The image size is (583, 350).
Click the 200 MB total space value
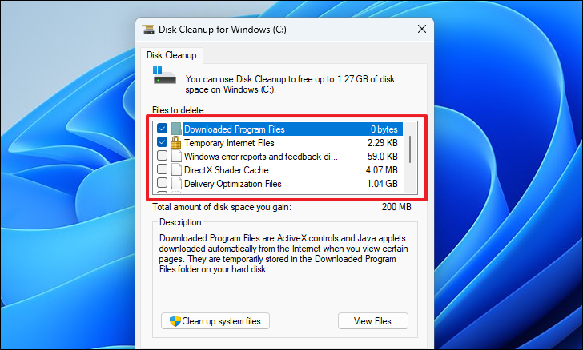point(396,207)
